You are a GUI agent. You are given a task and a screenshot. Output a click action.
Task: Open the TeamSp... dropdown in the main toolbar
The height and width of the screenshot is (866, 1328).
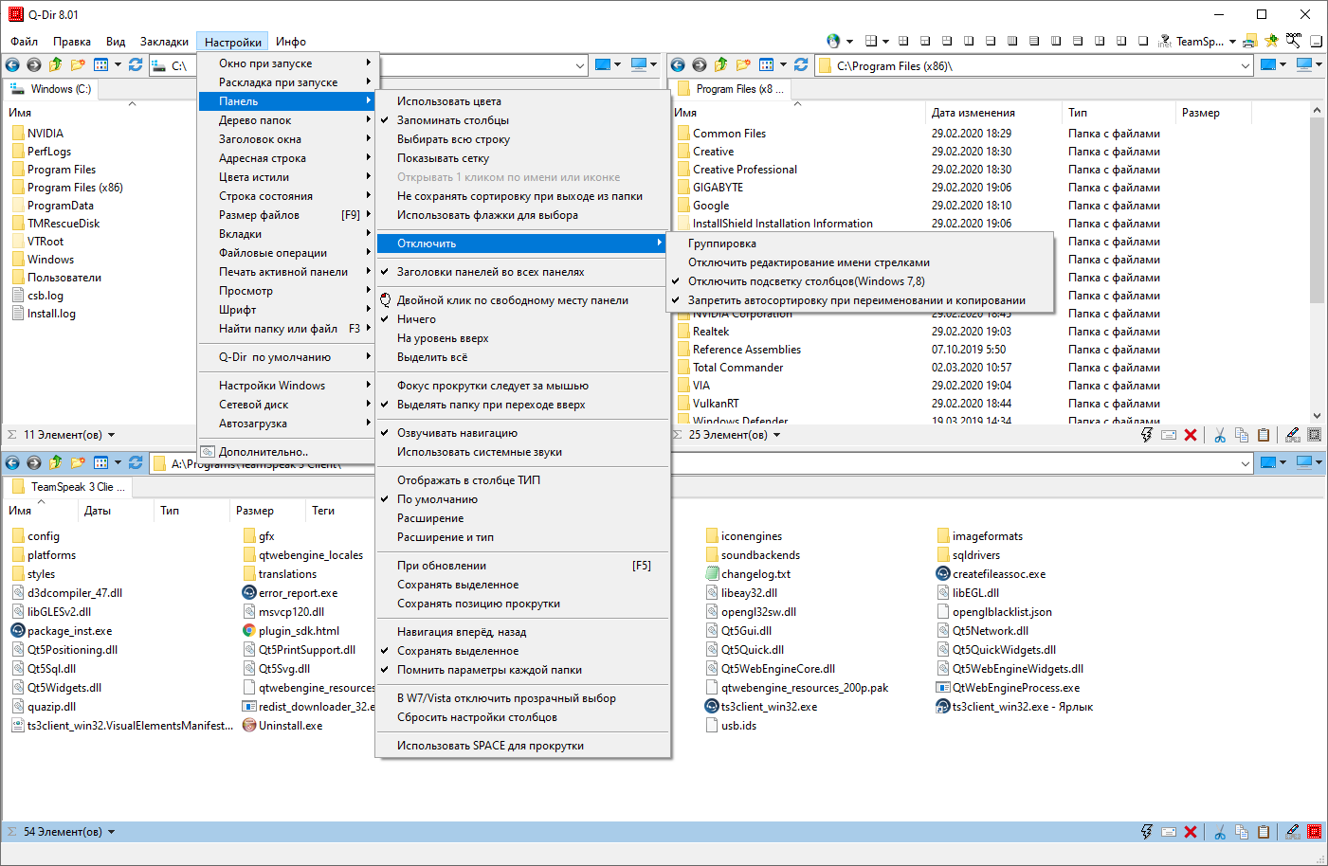tap(1231, 42)
